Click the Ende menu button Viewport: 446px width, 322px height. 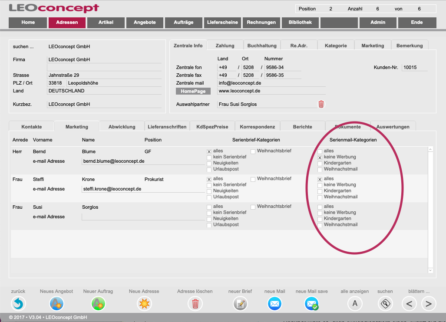click(417, 23)
